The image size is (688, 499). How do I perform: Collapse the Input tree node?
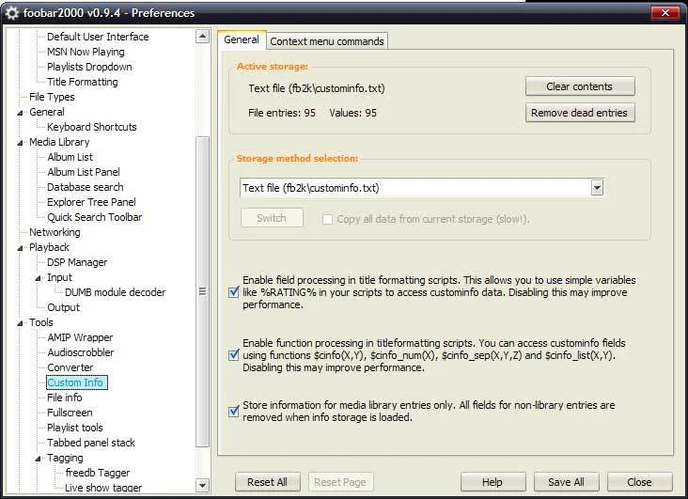(38, 278)
